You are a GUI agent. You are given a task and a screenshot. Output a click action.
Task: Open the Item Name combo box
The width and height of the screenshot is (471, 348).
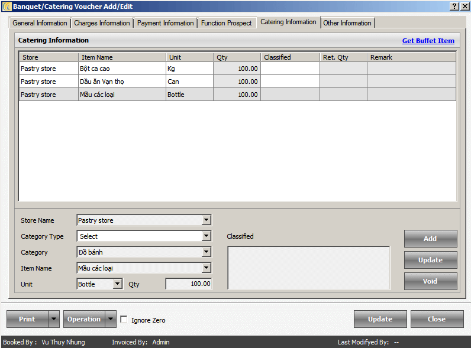click(x=206, y=268)
